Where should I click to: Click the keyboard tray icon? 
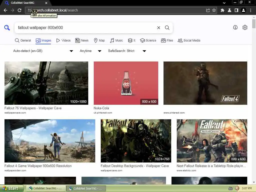(230, 188)
